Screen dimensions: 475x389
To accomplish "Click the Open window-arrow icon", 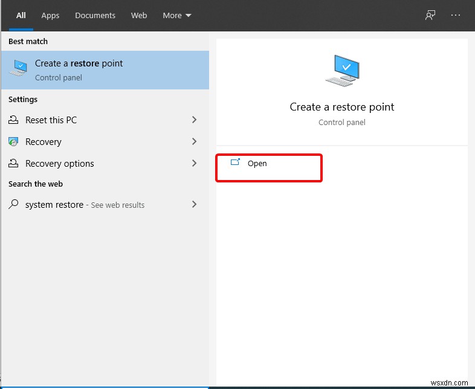I will [x=235, y=162].
